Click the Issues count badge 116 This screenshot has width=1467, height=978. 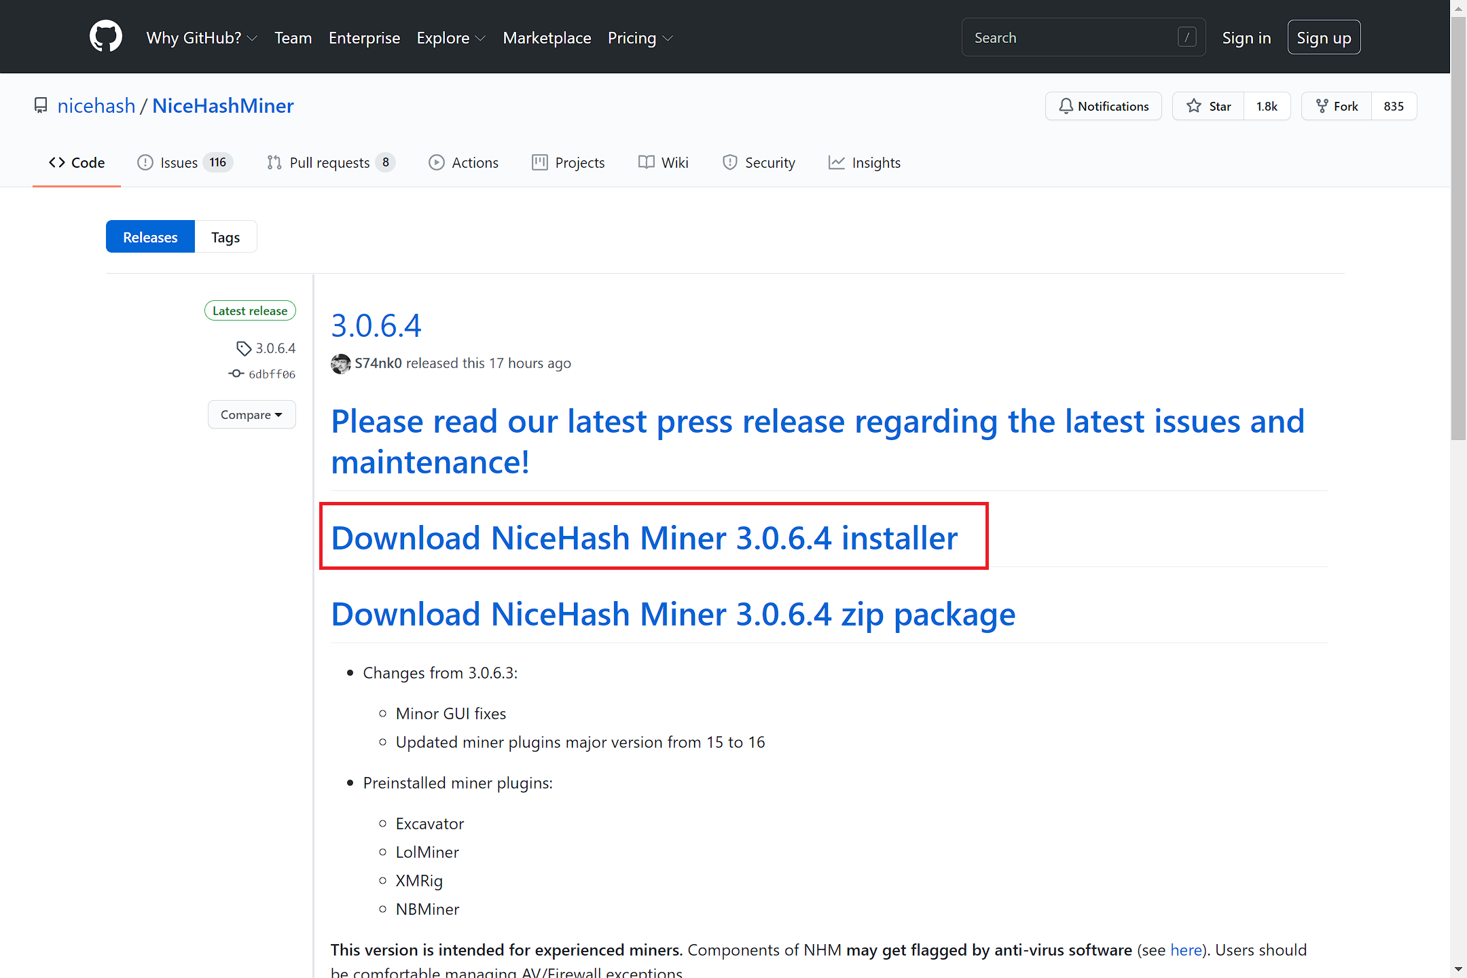(x=218, y=162)
